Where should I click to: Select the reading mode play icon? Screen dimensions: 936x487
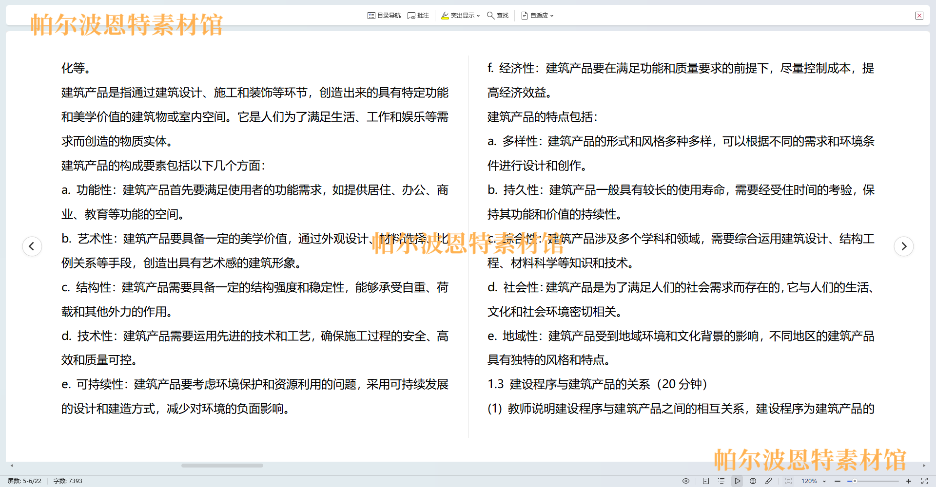tap(738, 481)
